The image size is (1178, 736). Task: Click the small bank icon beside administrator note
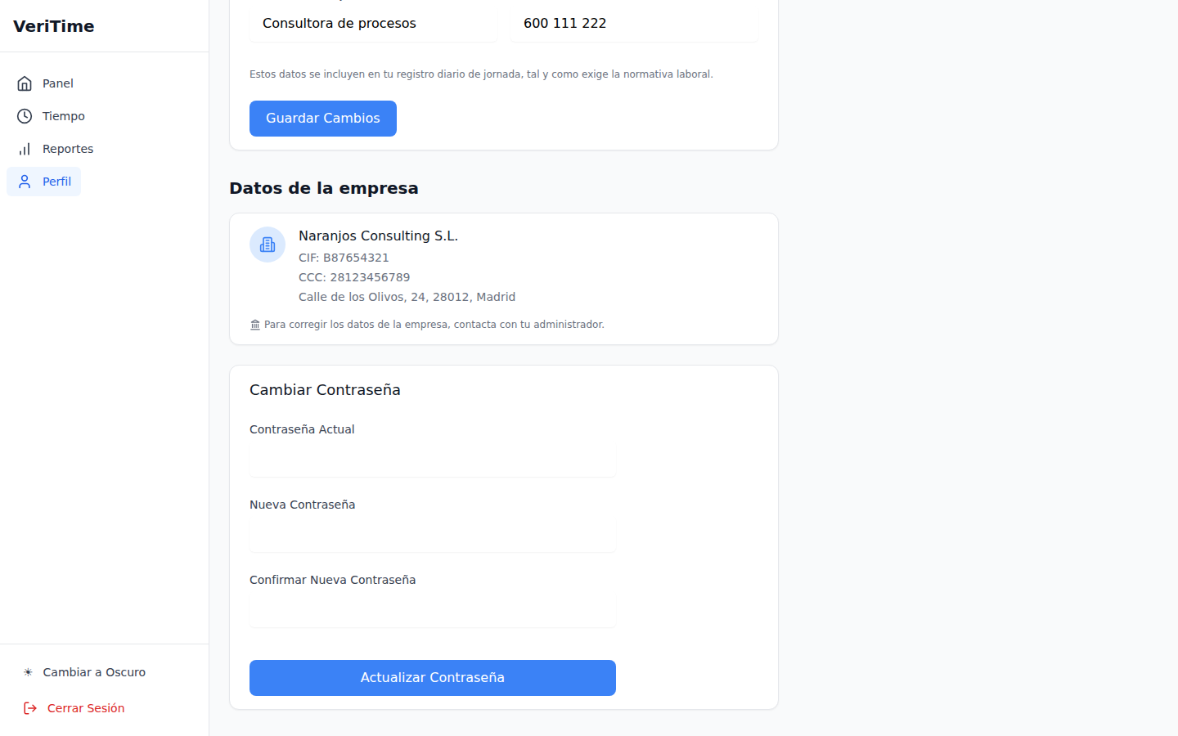(x=255, y=325)
